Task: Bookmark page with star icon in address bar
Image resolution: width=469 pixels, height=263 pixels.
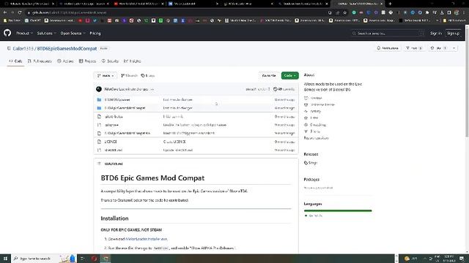Action: click(x=345, y=12)
